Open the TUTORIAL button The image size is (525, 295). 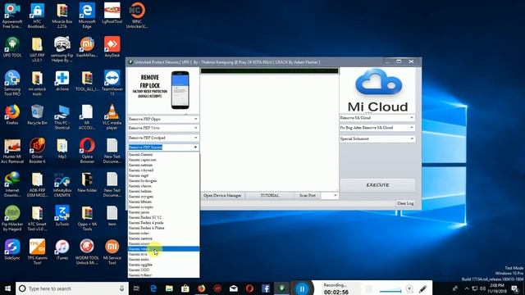tap(270, 195)
